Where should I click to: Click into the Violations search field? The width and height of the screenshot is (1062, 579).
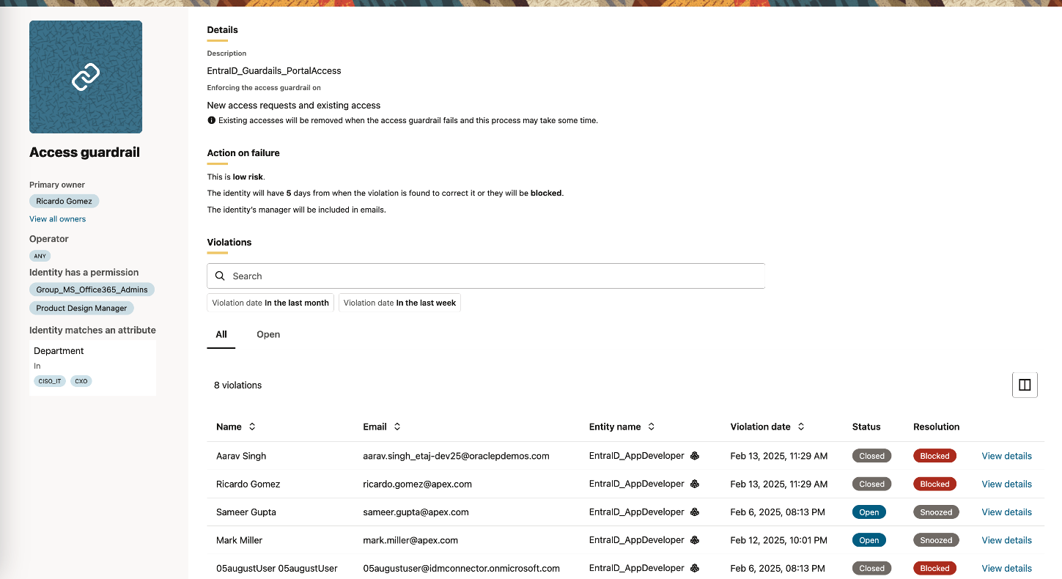coord(491,276)
